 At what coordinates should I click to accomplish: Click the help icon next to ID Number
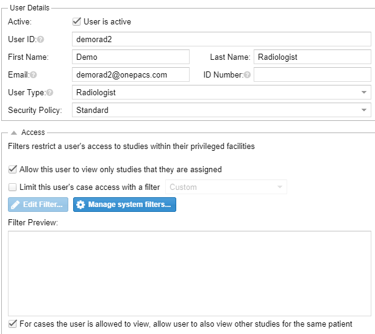tap(248, 75)
